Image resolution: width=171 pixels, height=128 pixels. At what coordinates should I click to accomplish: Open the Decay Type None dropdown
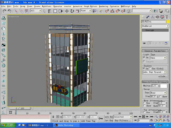coord(158,93)
